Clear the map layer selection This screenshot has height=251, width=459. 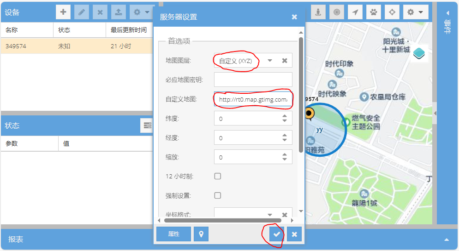tap(285, 61)
